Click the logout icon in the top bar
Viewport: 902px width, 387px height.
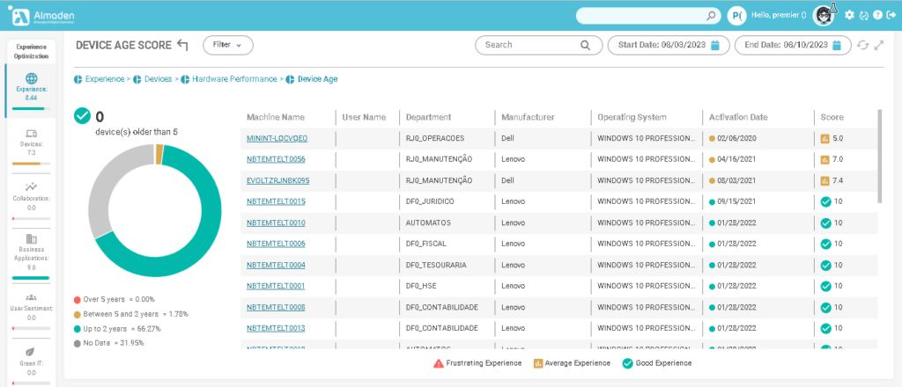[891, 15]
